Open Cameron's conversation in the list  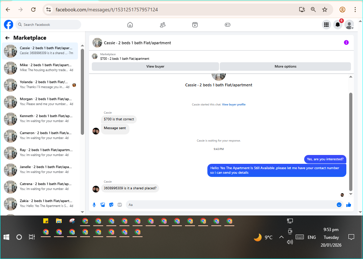point(40,136)
